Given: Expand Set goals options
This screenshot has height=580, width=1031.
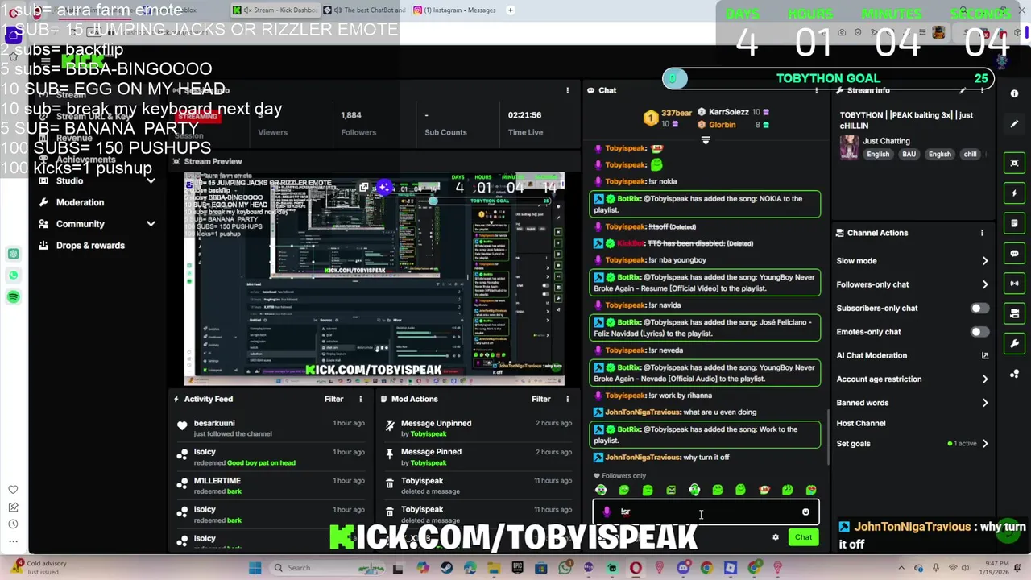Looking at the screenshot, I should (x=984, y=444).
